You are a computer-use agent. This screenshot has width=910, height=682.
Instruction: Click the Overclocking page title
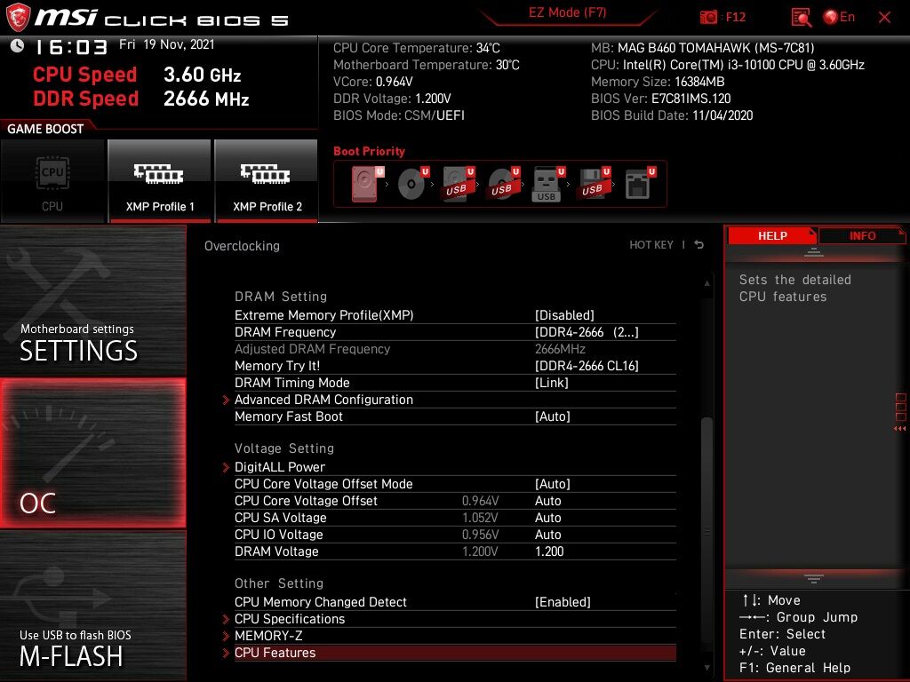[242, 246]
